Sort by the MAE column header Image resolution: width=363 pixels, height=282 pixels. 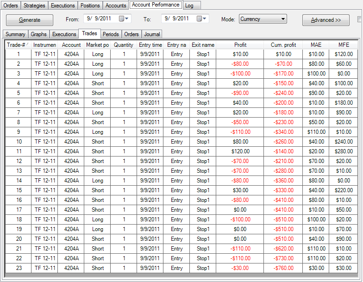pos(316,45)
